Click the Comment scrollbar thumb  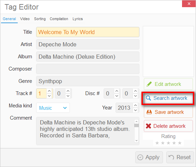point(136,125)
